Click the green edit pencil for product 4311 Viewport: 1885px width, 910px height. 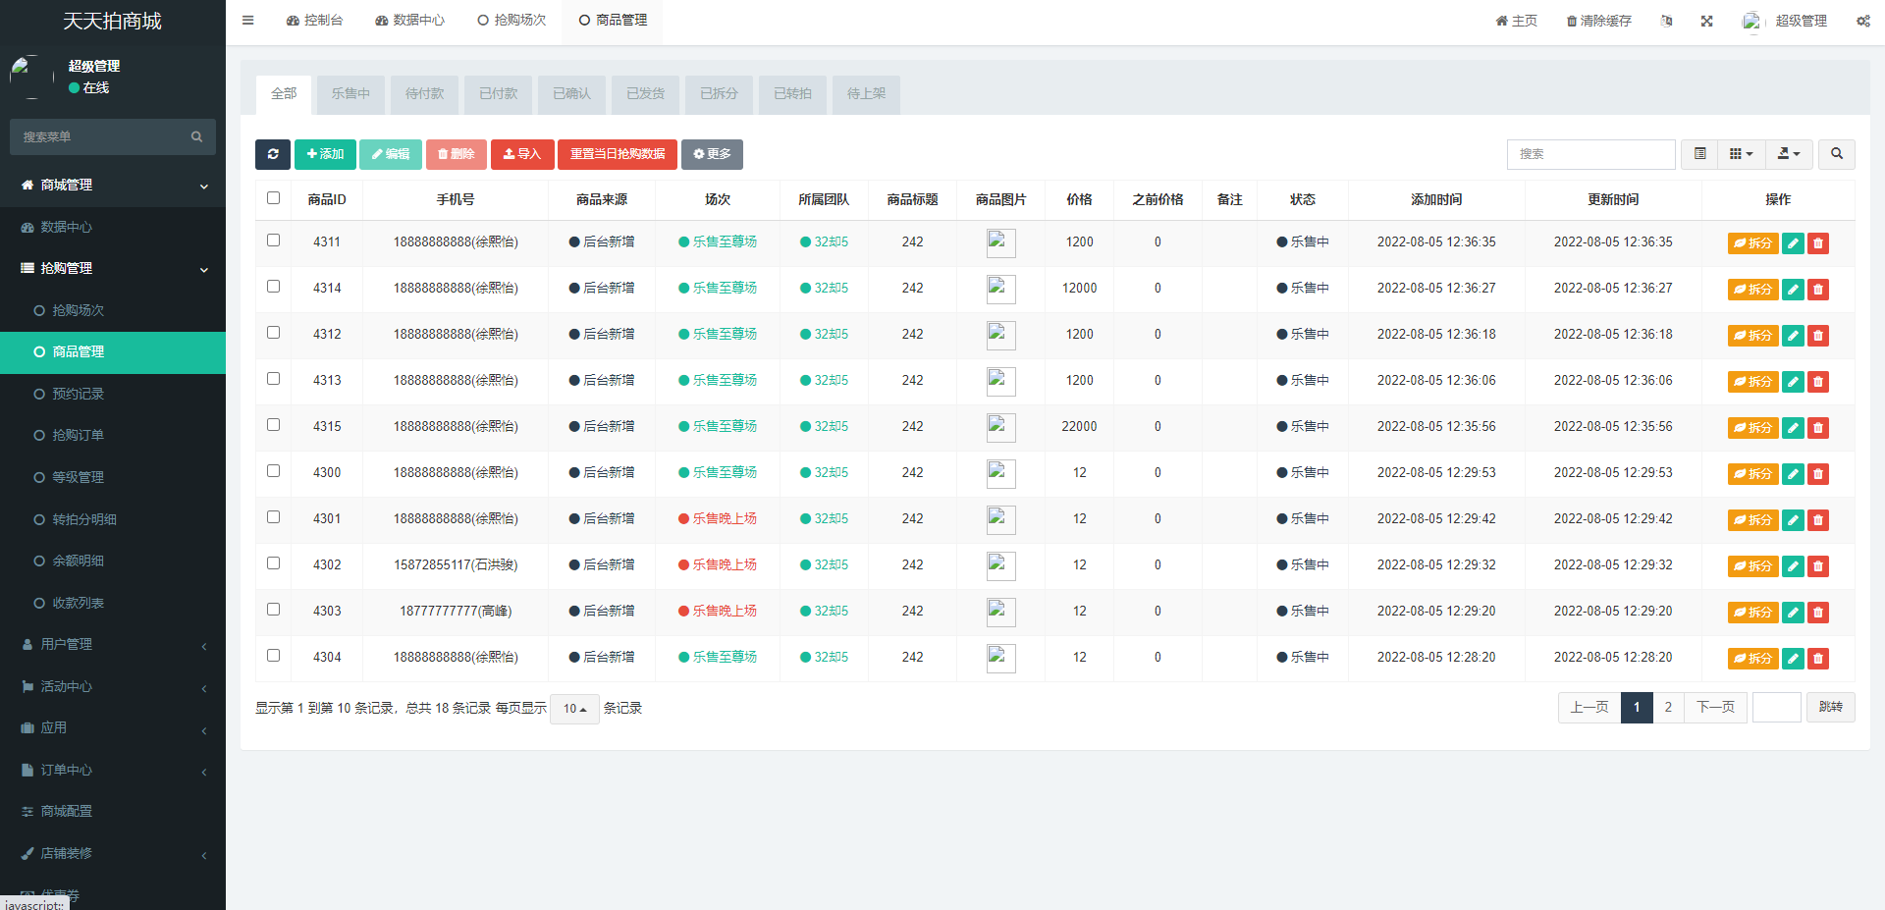click(x=1793, y=243)
